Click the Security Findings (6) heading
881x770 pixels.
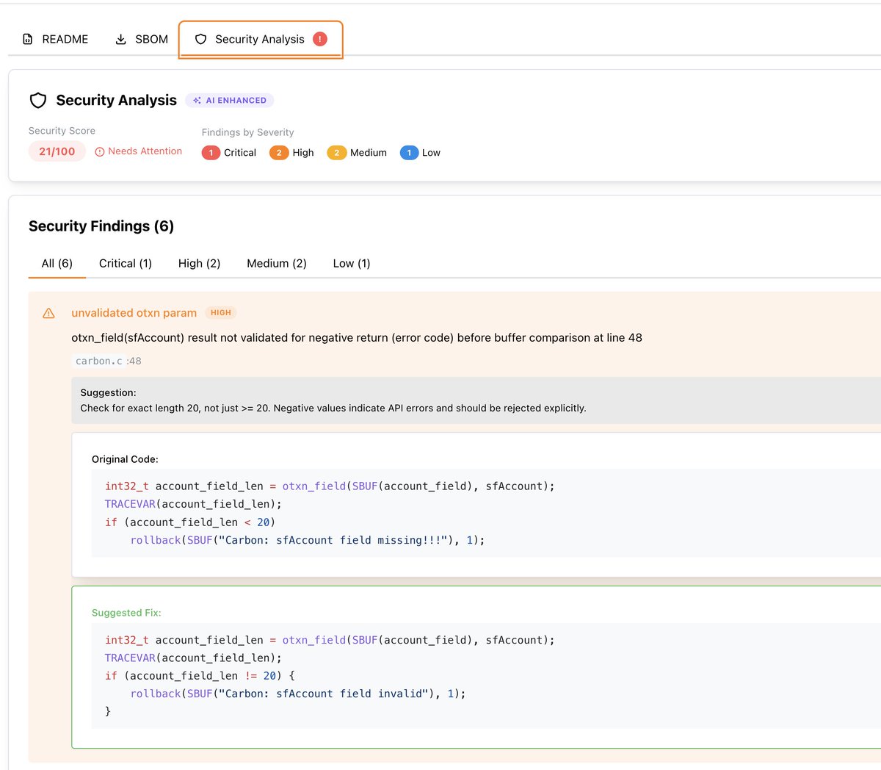click(101, 226)
